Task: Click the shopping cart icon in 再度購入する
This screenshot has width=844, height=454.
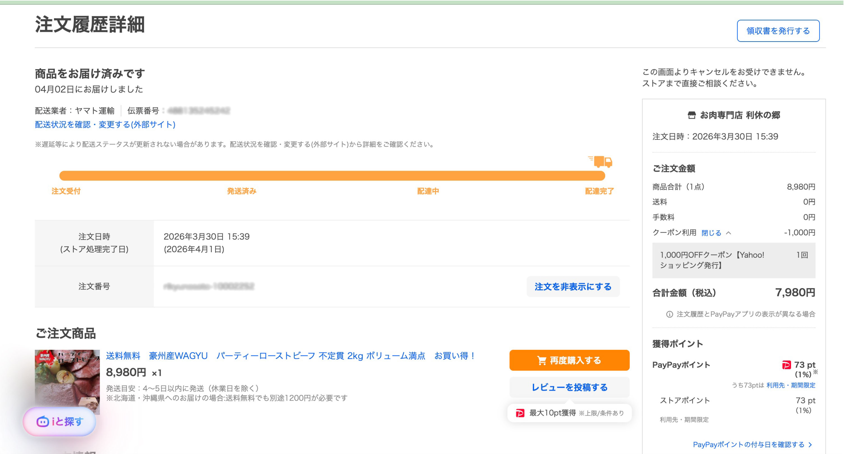Action: 542,361
